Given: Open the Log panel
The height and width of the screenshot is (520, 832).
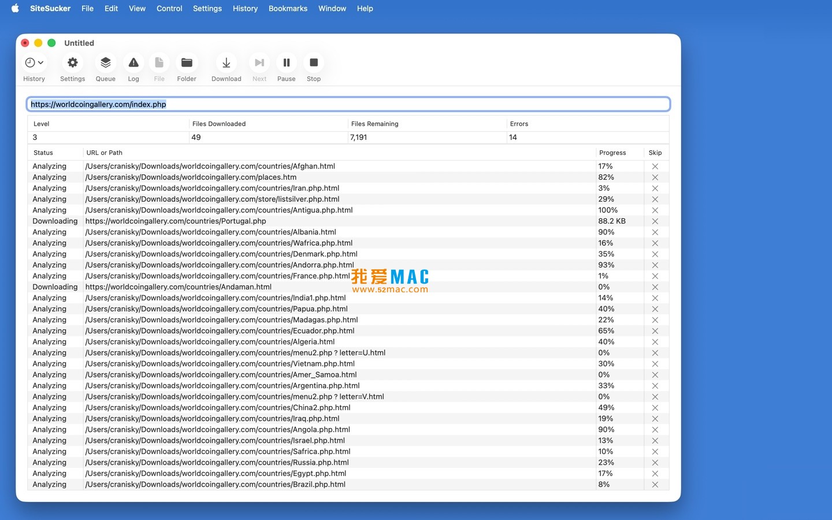Looking at the screenshot, I should [133, 62].
